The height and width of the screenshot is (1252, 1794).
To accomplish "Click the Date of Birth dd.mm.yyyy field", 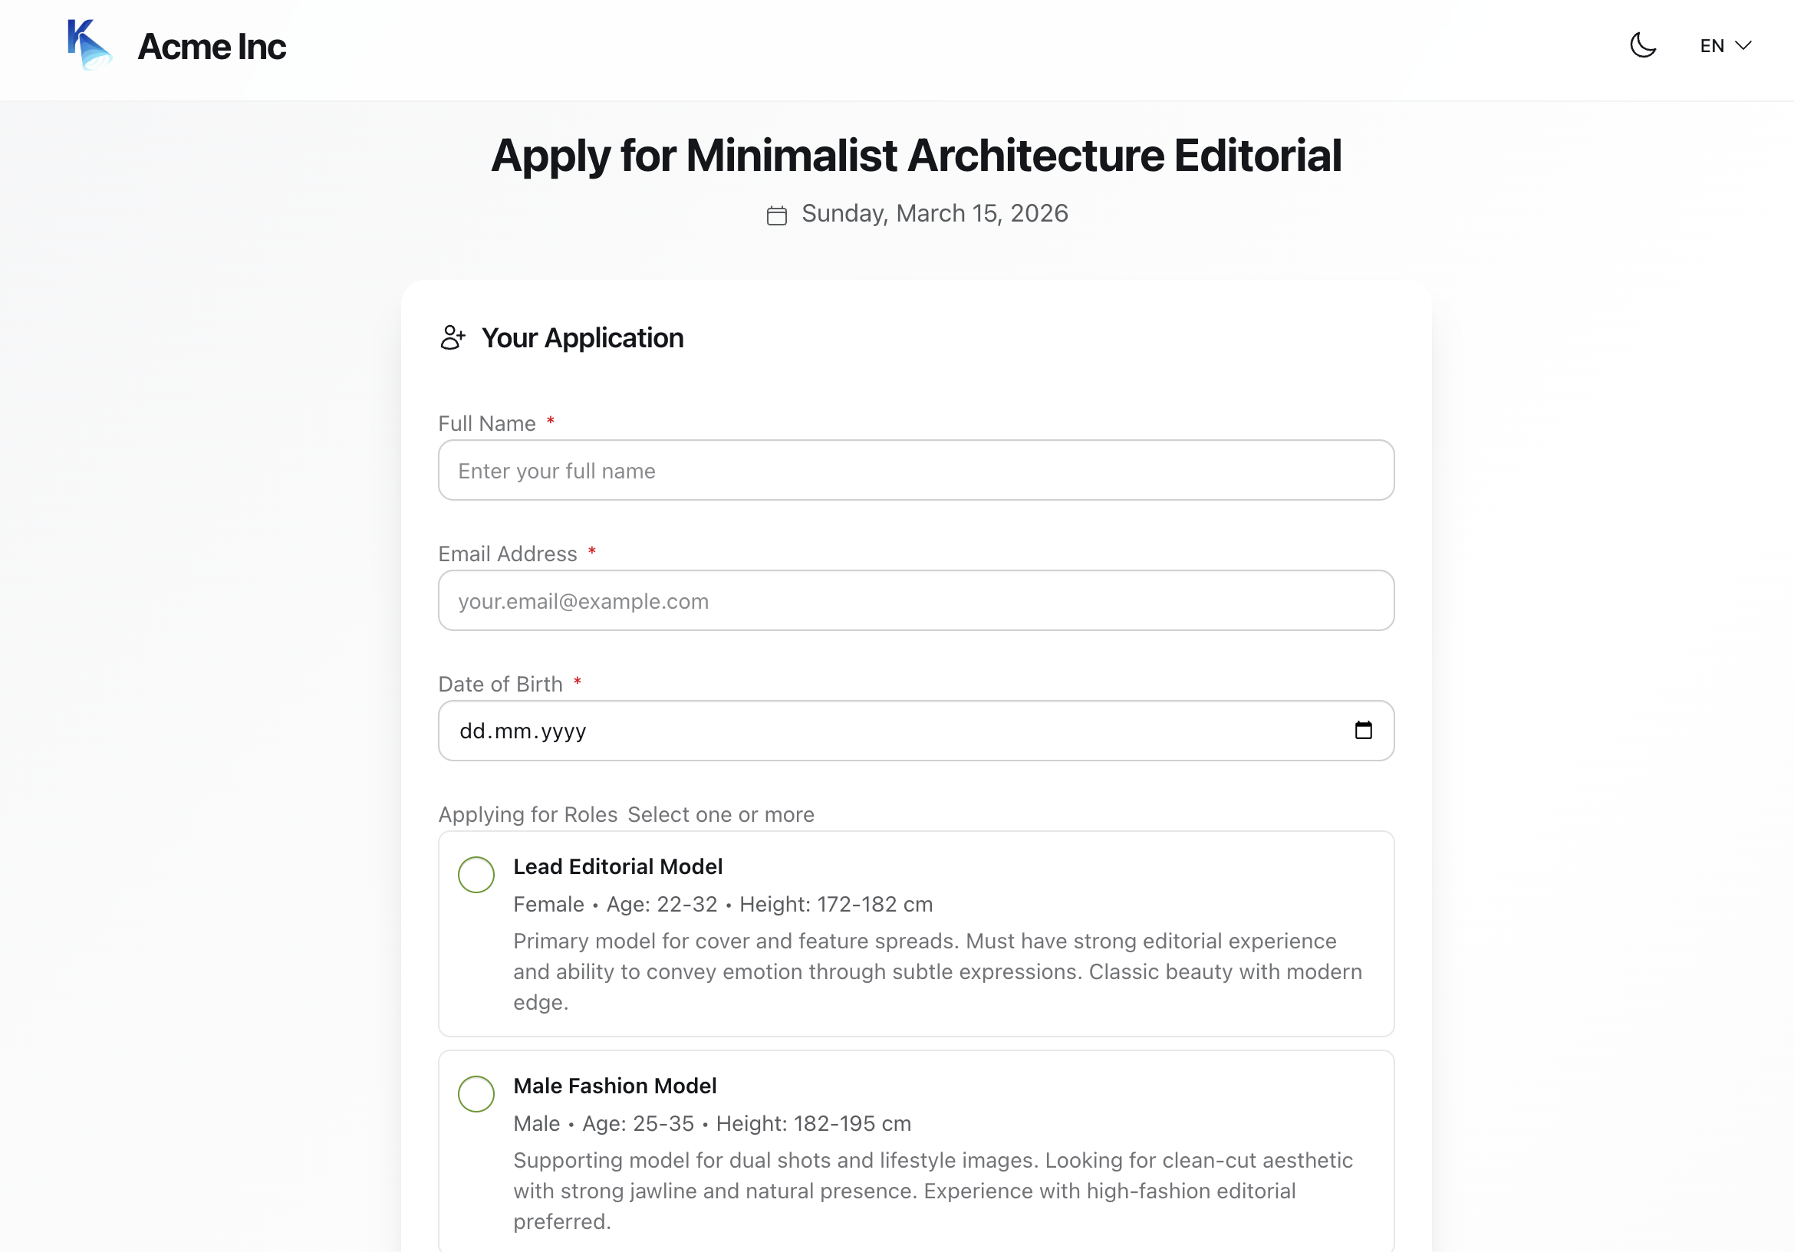I will (916, 730).
